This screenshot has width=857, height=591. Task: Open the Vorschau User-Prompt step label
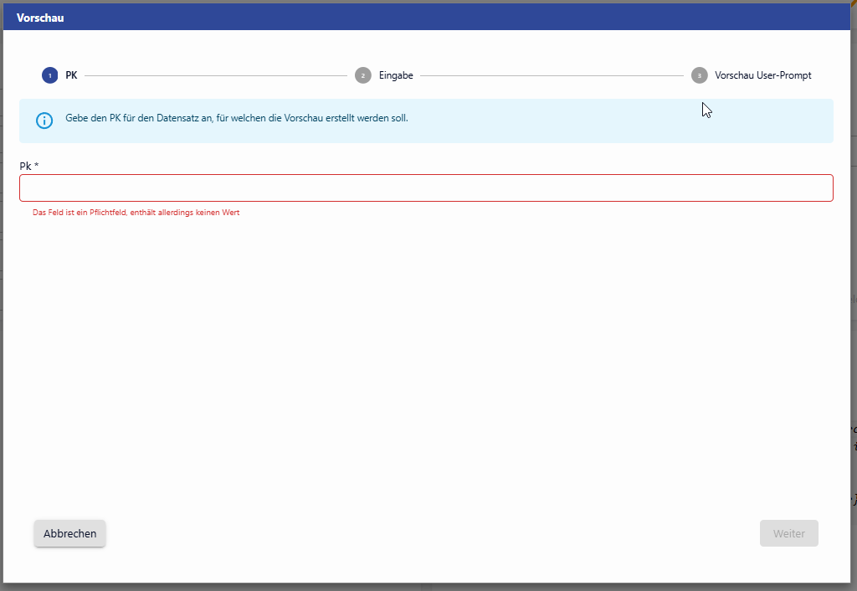[x=762, y=75]
